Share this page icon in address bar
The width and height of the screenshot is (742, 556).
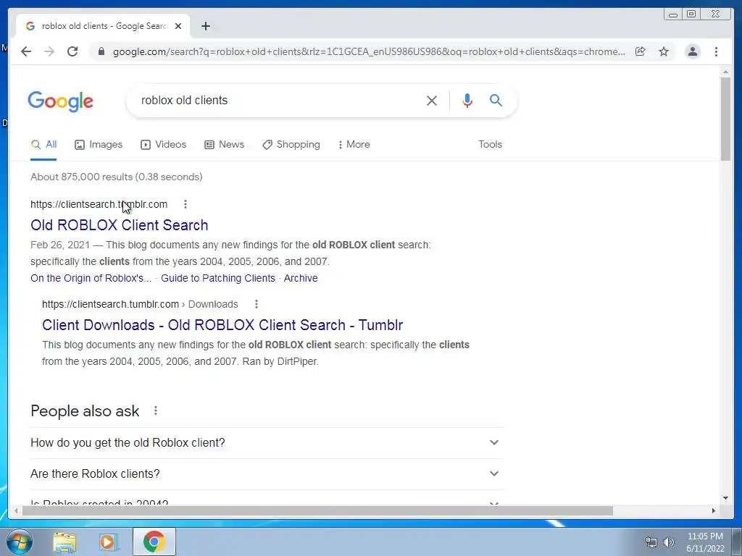[x=641, y=51]
